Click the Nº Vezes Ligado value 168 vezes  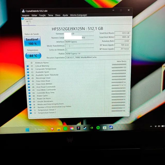tap(122, 45)
